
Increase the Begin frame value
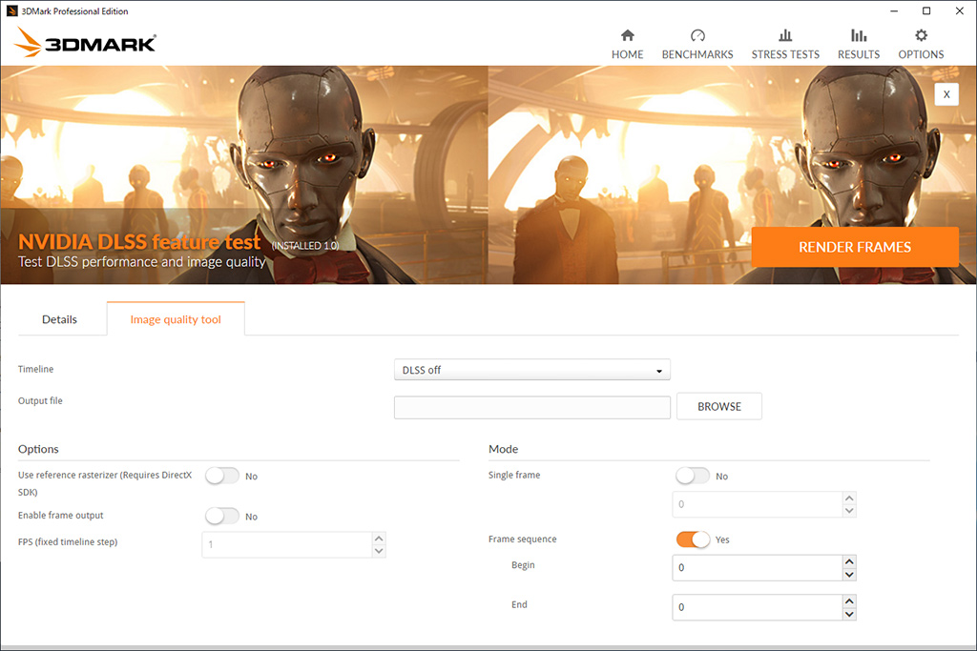[x=849, y=561]
